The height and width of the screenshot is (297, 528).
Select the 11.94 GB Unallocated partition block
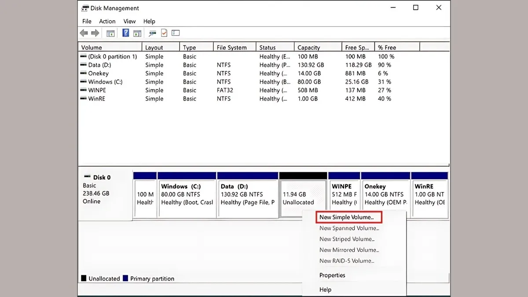(x=303, y=197)
